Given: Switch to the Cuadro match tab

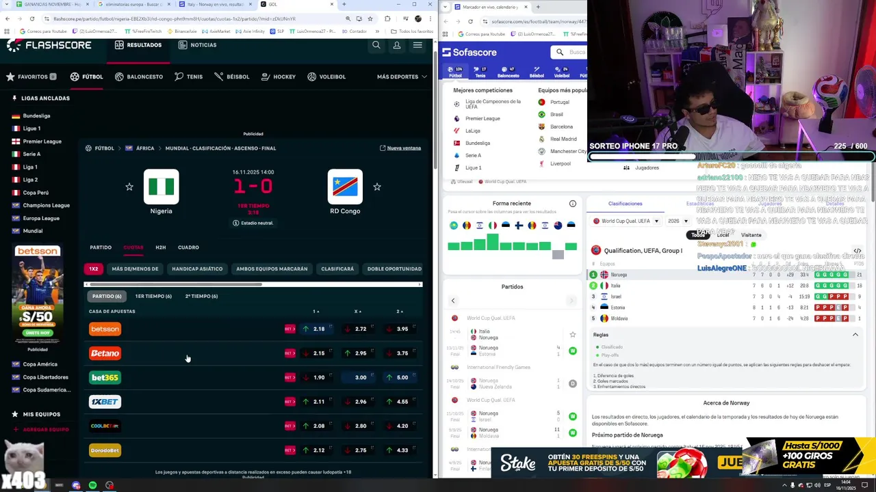Looking at the screenshot, I should (188, 247).
